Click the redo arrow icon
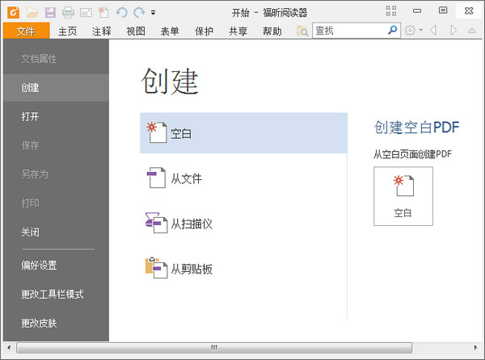 pyautogui.click(x=139, y=12)
